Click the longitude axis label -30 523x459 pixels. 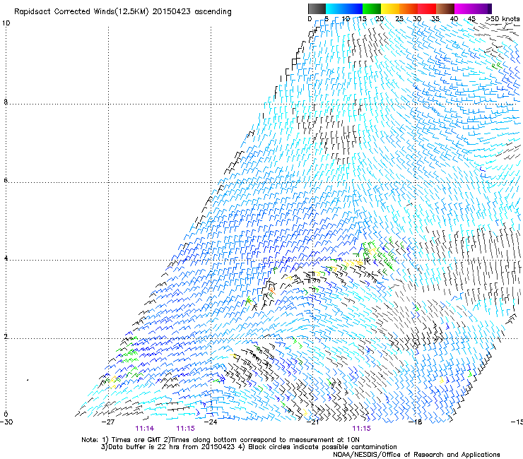click(6, 422)
